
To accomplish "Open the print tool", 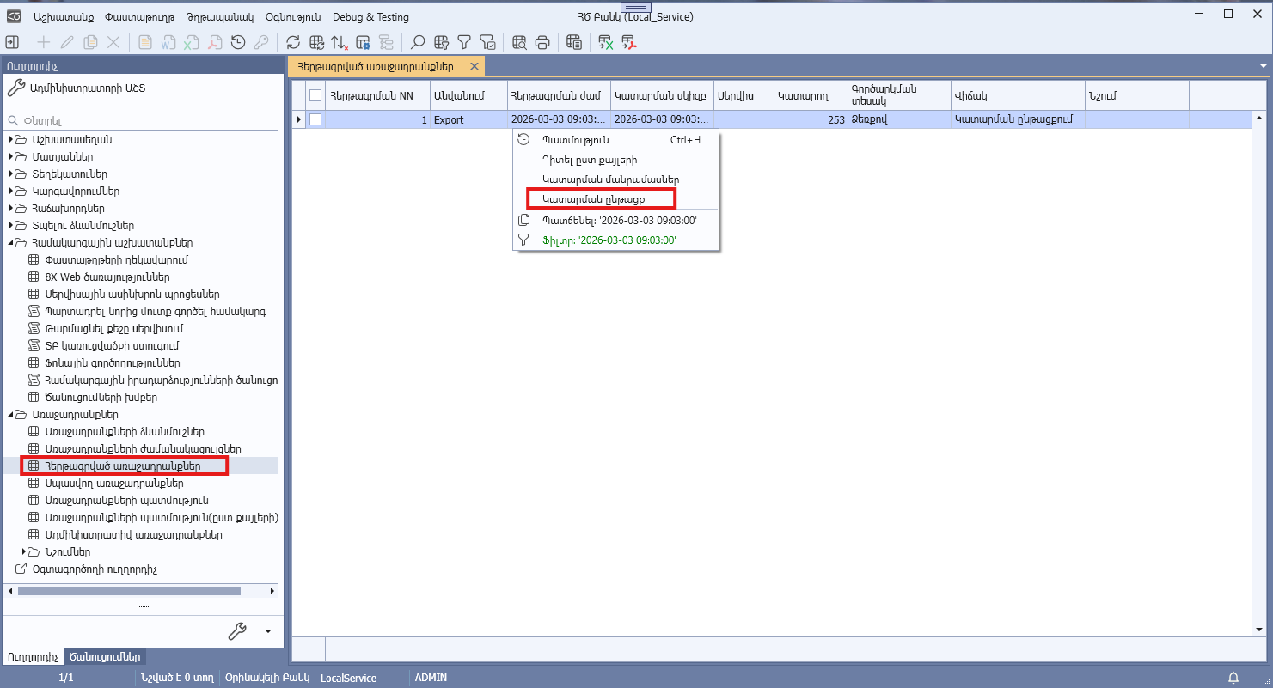I will pos(542,41).
